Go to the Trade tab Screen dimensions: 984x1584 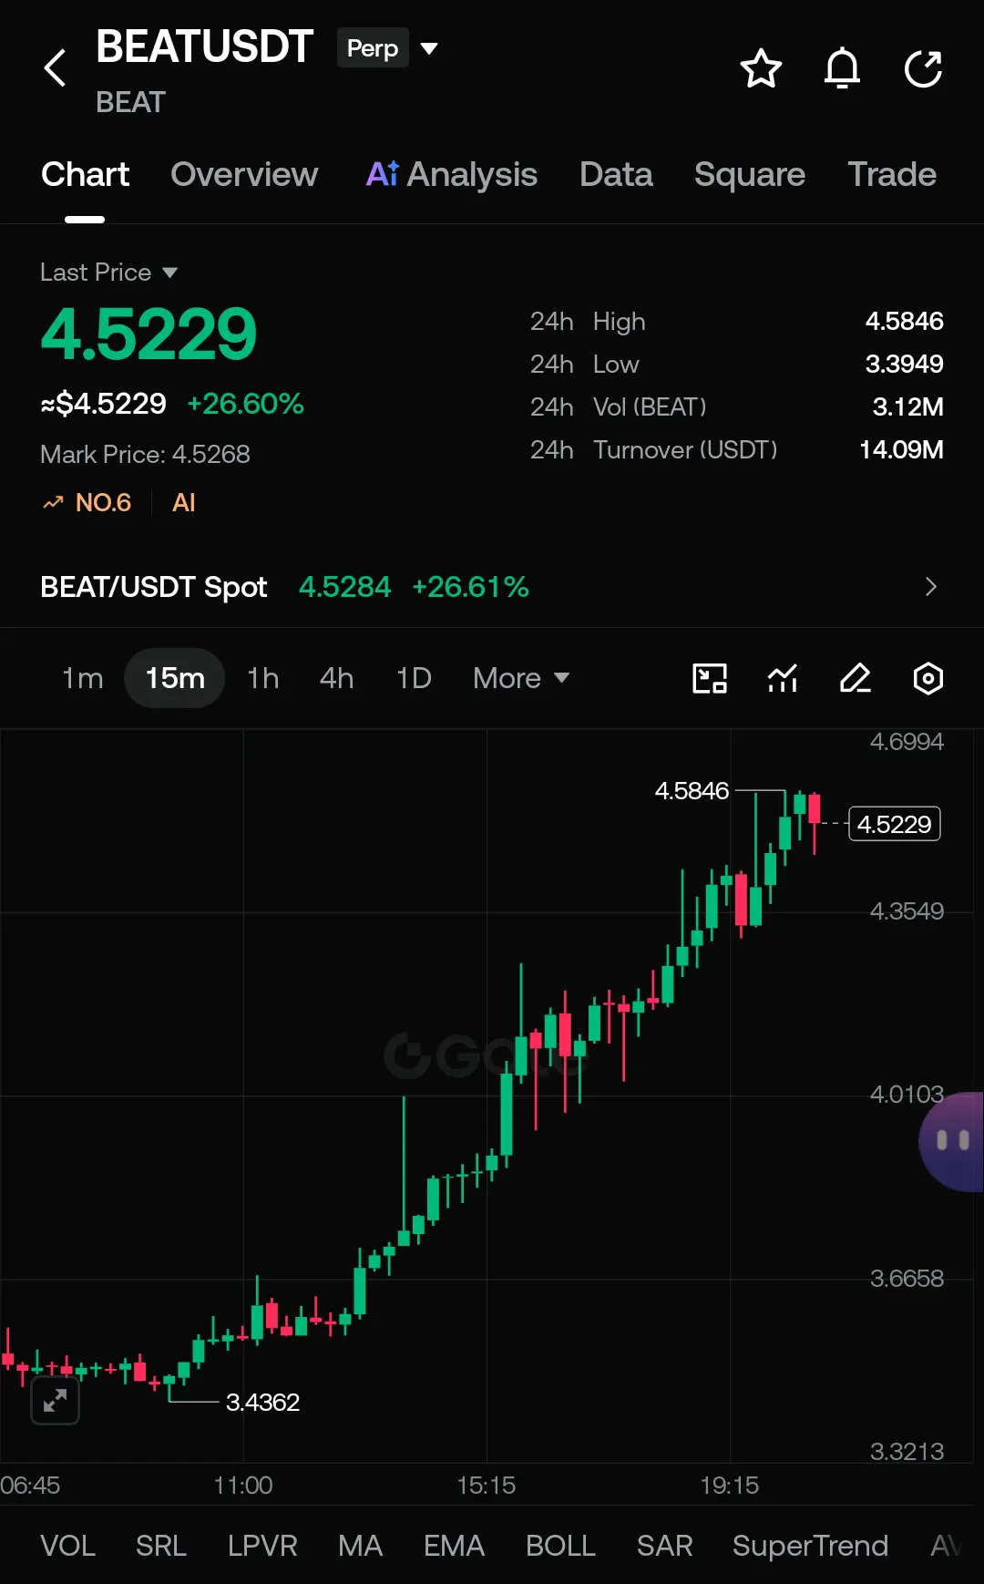[892, 174]
